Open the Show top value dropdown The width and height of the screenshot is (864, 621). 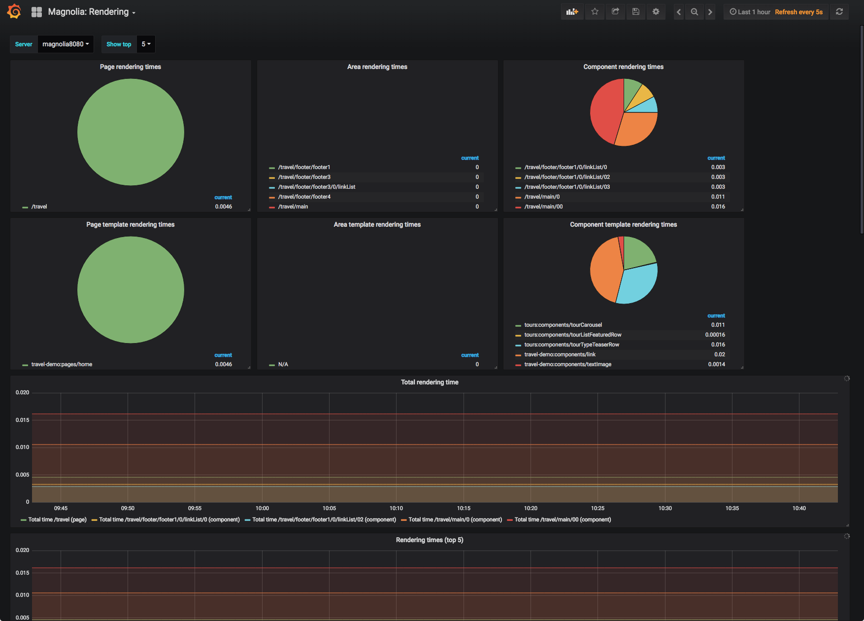coord(146,44)
